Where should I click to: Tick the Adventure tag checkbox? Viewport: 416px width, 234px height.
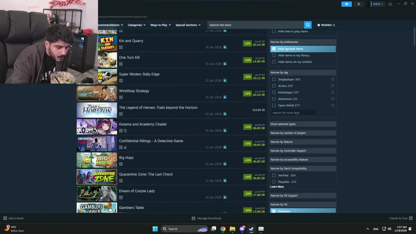[x=274, y=99]
